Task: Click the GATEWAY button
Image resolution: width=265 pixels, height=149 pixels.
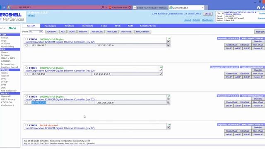Action: (x=52, y=32)
